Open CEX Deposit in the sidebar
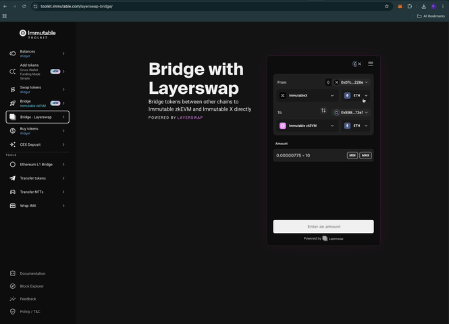 (38, 144)
